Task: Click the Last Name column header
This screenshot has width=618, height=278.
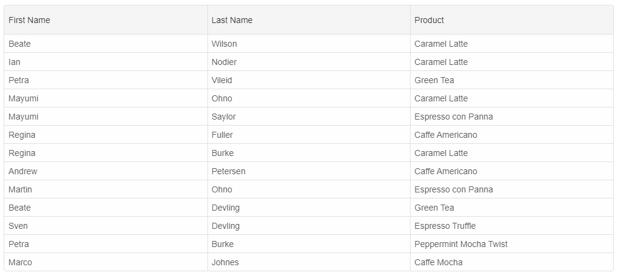Action: [232, 20]
